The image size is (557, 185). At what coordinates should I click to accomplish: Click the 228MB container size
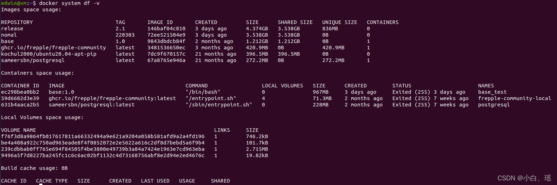321,105
